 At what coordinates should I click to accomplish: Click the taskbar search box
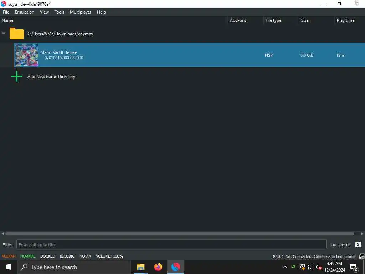pos(74,267)
